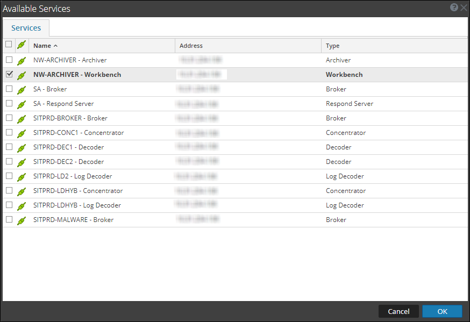The height and width of the screenshot is (322, 470).
Task: Click status icon for SITPRD-MALWARE - Broker
Action: pos(22,220)
